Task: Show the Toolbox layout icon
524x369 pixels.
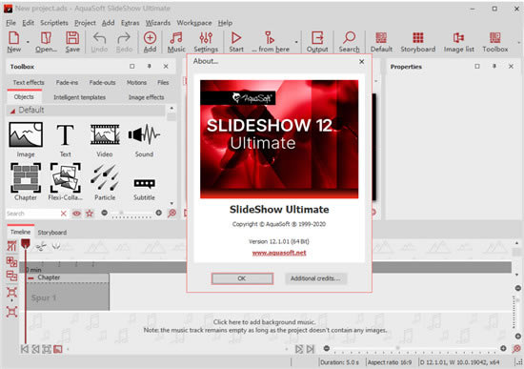Action: click(x=494, y=42)
